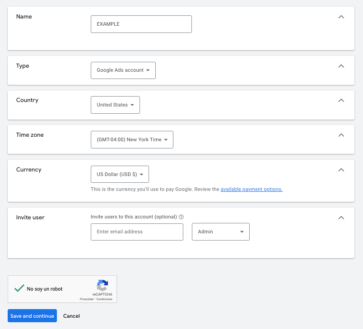Open the Google Ads account type dropdown

pos(123,70)
